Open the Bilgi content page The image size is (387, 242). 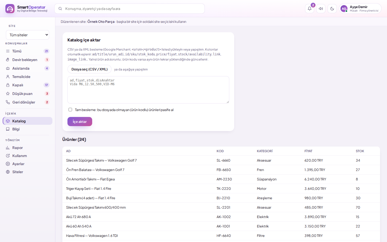pos(27,129)
